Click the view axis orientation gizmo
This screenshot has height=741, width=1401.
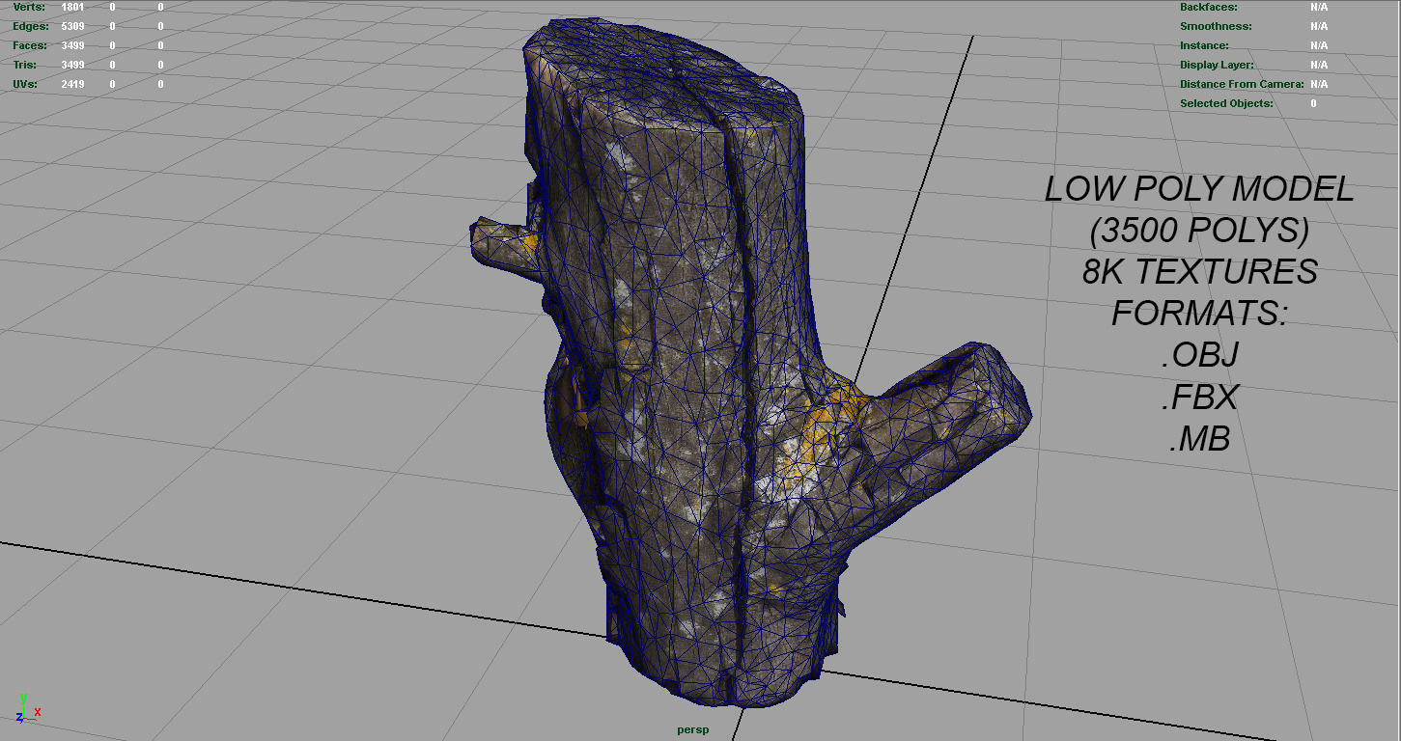tap(27, 708)
